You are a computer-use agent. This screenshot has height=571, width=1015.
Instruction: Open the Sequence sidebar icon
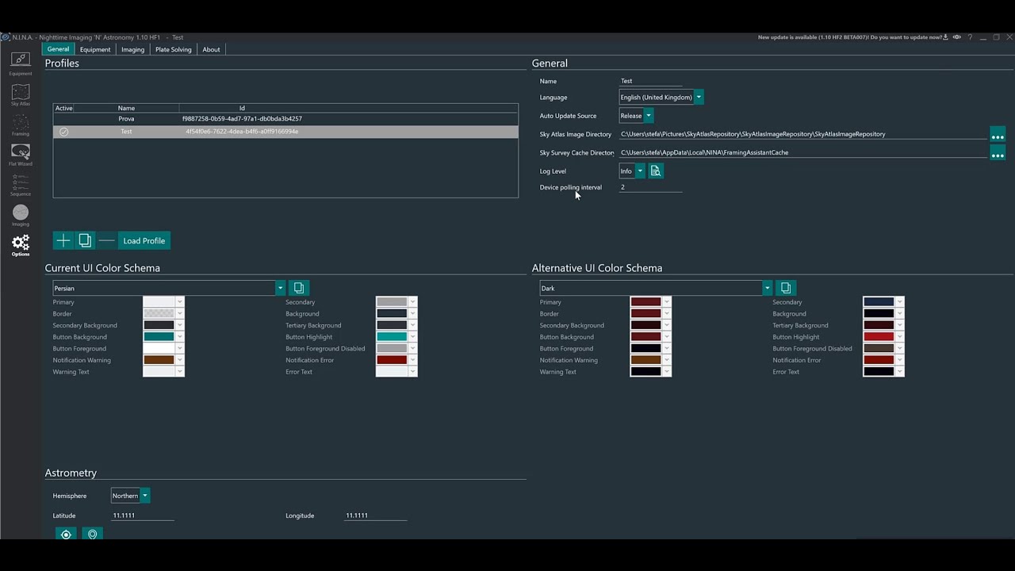(21, 185)
